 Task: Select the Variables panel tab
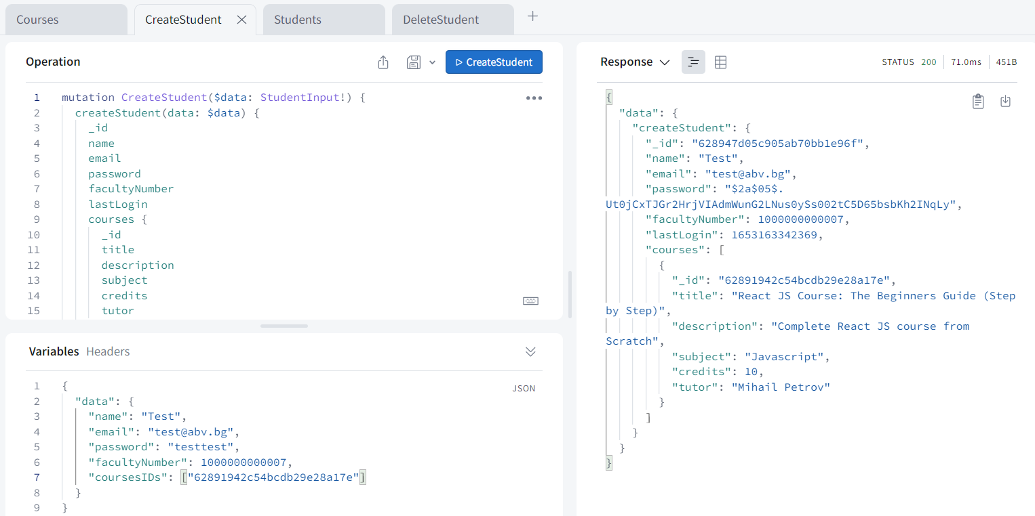(x=54, y=351)
